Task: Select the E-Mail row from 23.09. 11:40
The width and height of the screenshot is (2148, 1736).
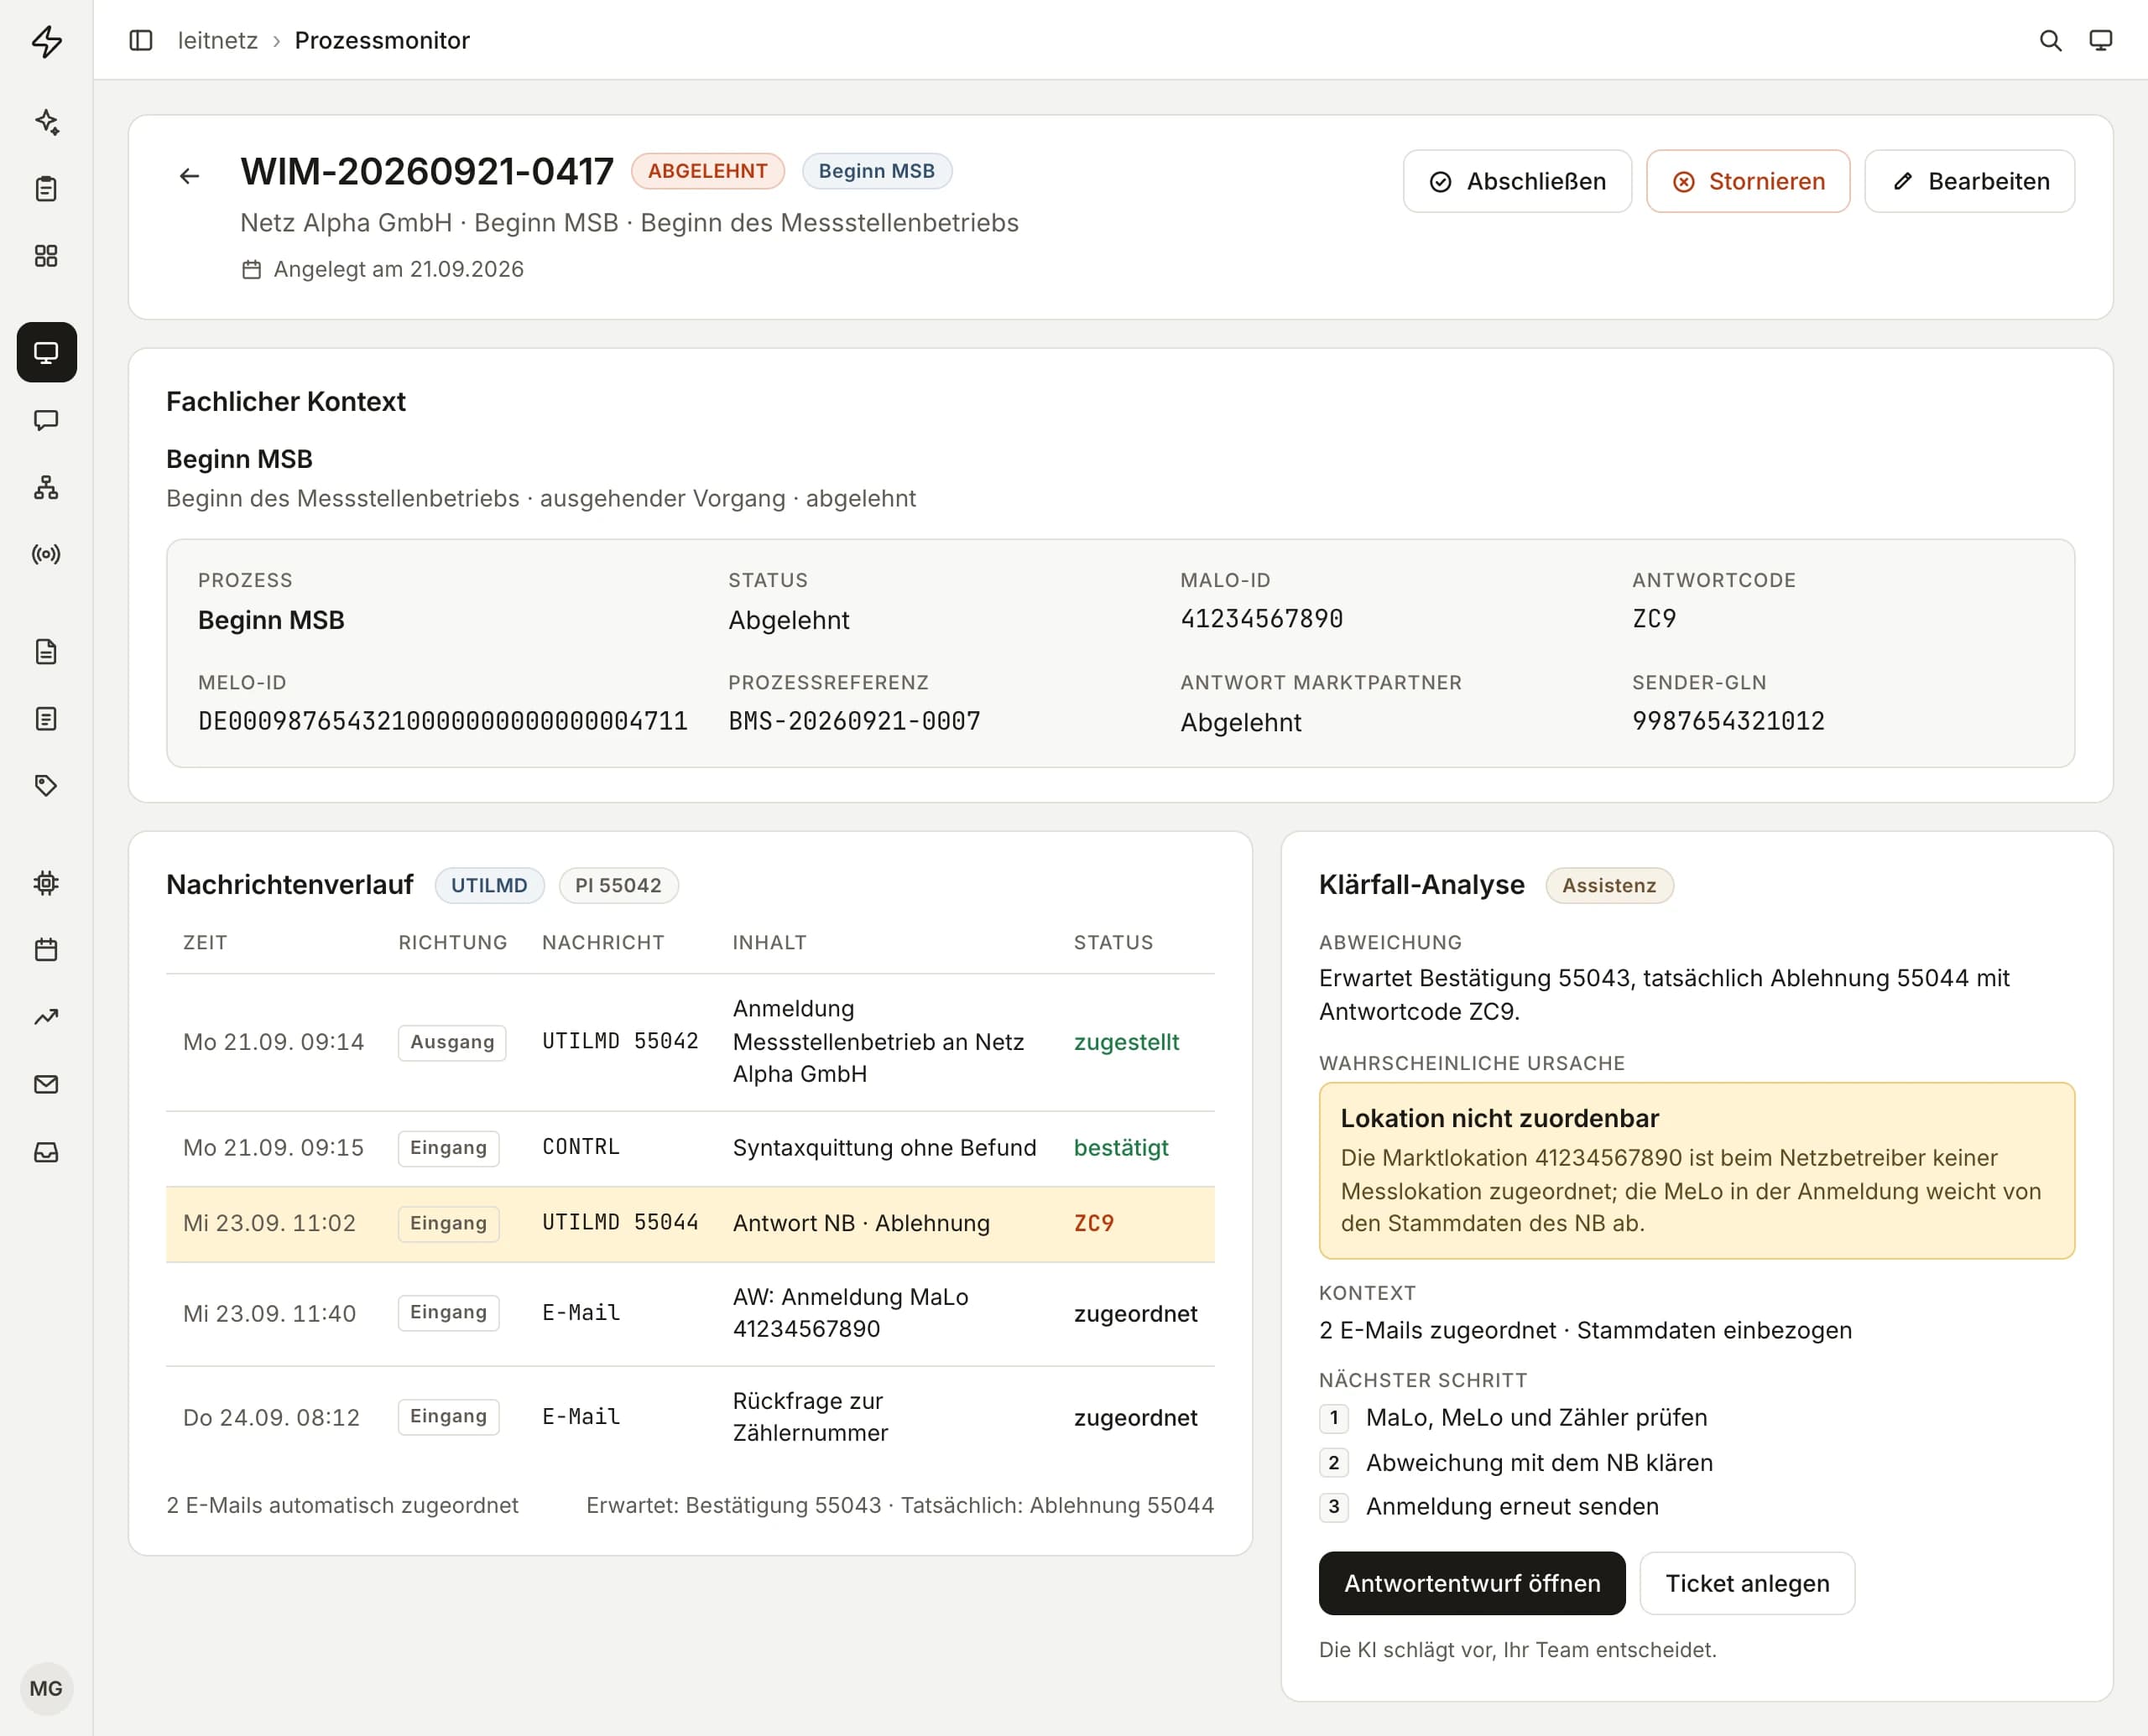Action: coord(691,1313)
